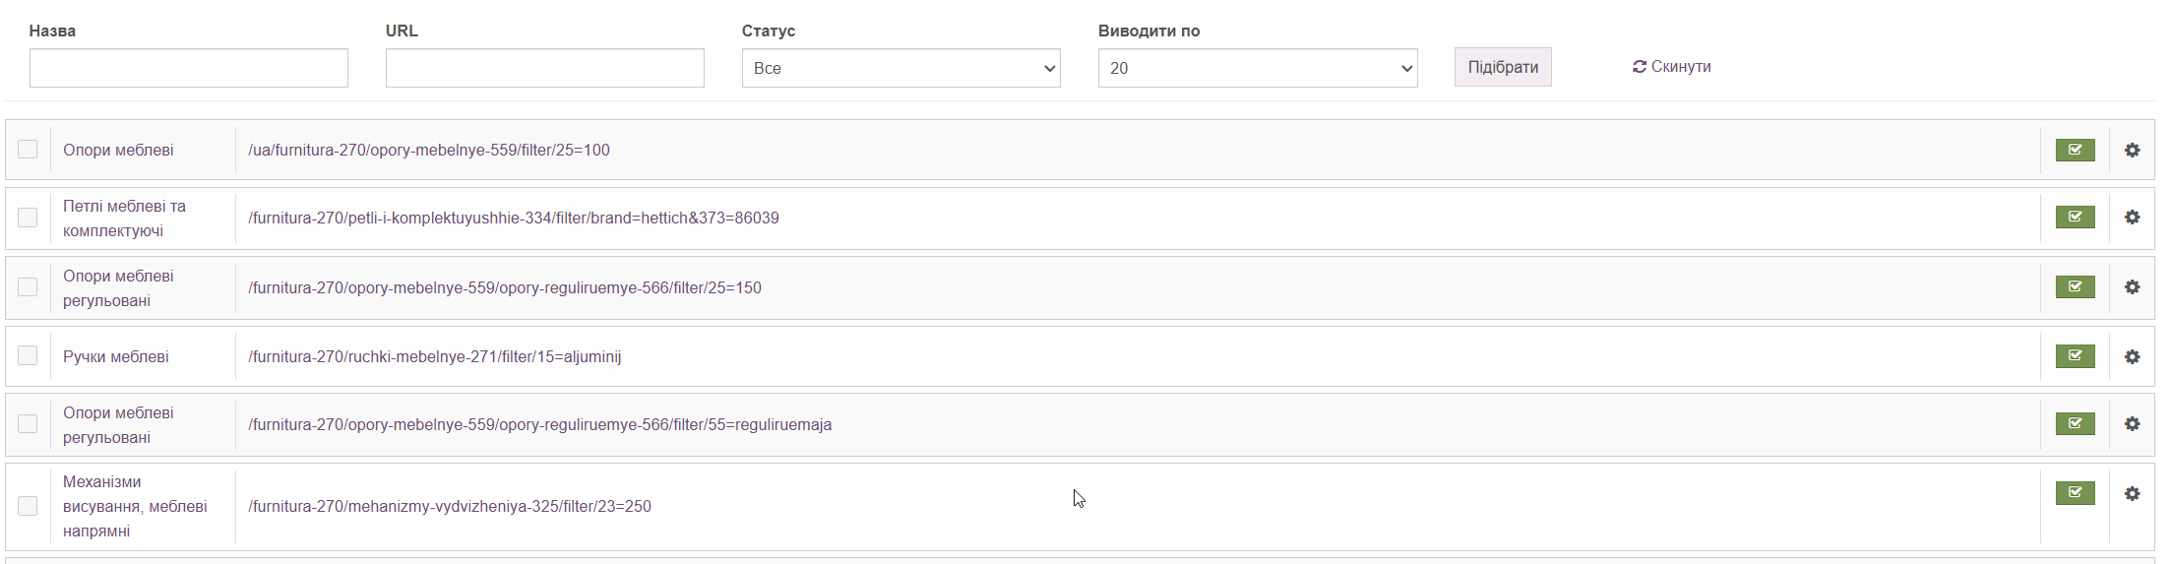Open gear settings for Ручки меблеві row
Image resolution: width=2171 pixels, height=564 pixels.
point(2132,356)
